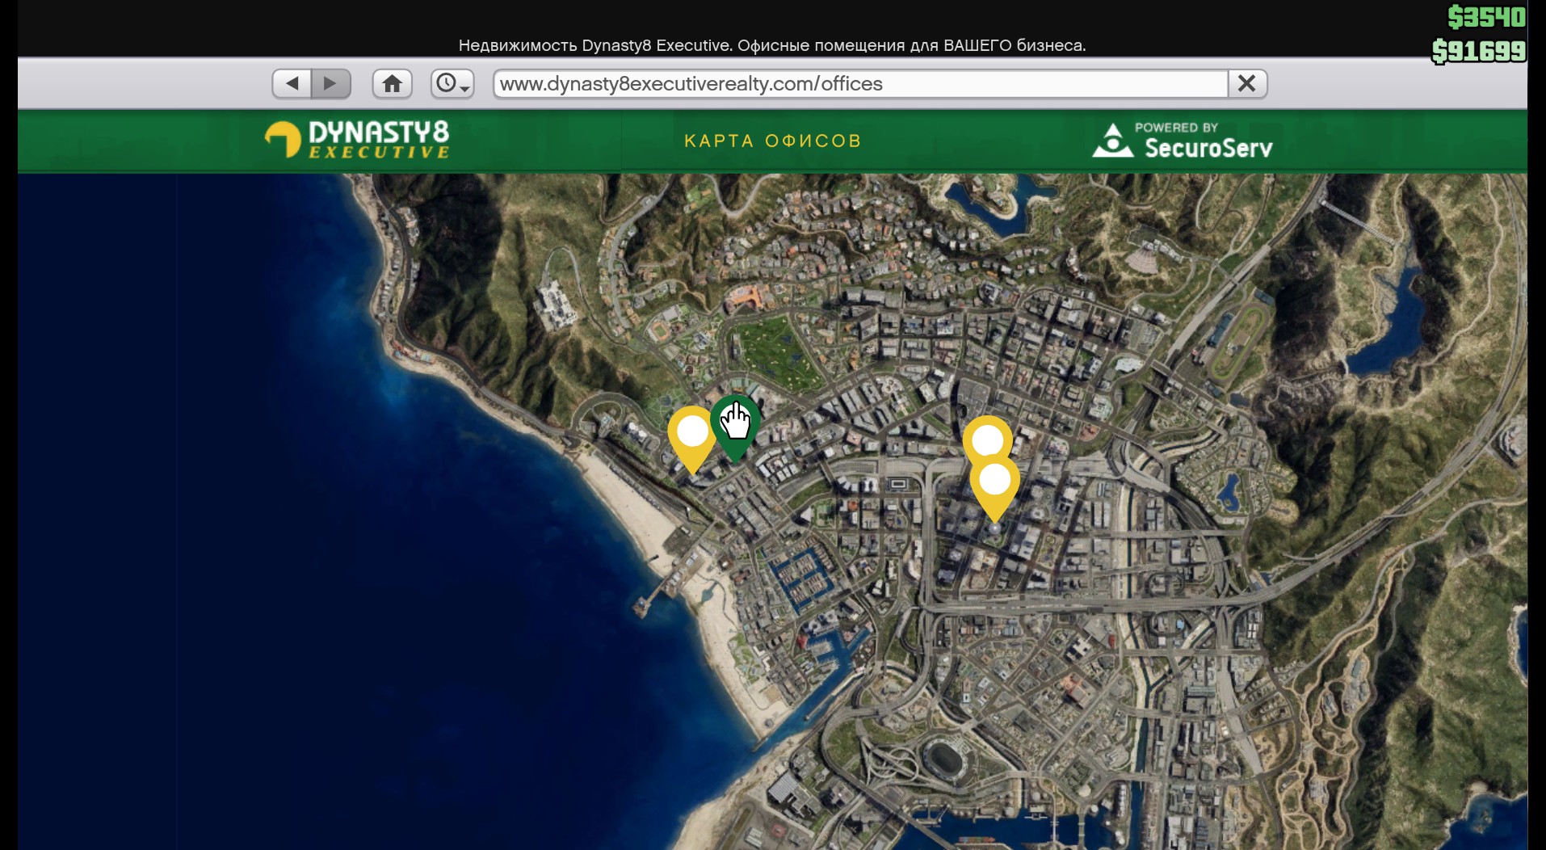
Task: Go forward with the browser forward arrow
Action: click(x=331, y=83)
